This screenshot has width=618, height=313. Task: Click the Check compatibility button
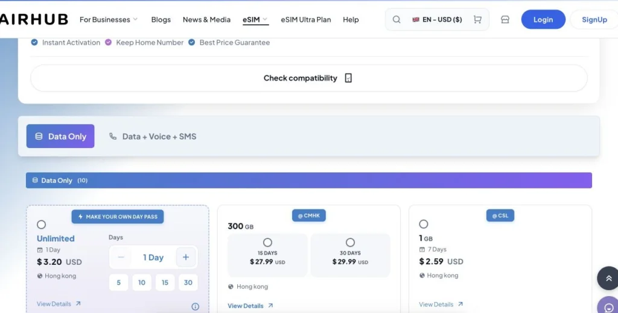308,78
